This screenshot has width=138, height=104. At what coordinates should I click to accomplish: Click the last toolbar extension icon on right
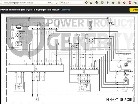tap(135, 3)
